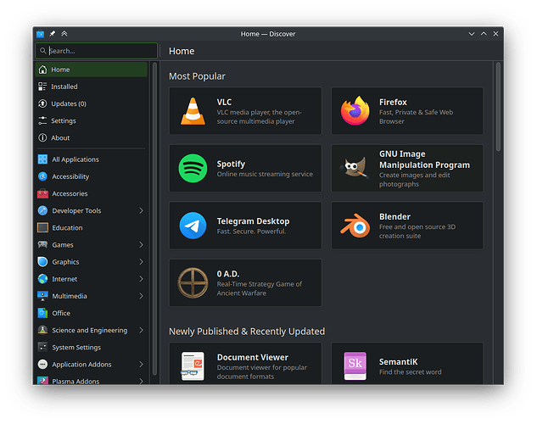Screen dimensions: 537x424
Task: Click "Document viewer for popular document formats" description
Action: point(262,372)
